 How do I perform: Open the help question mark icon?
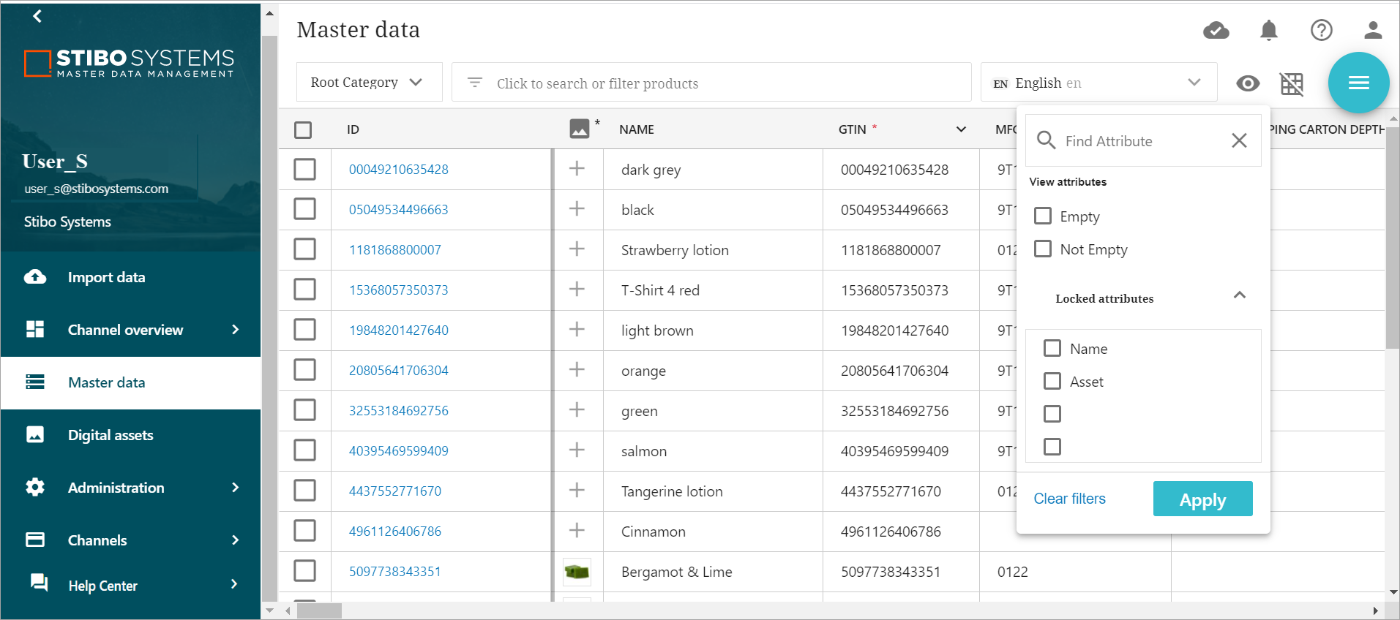1321,31
